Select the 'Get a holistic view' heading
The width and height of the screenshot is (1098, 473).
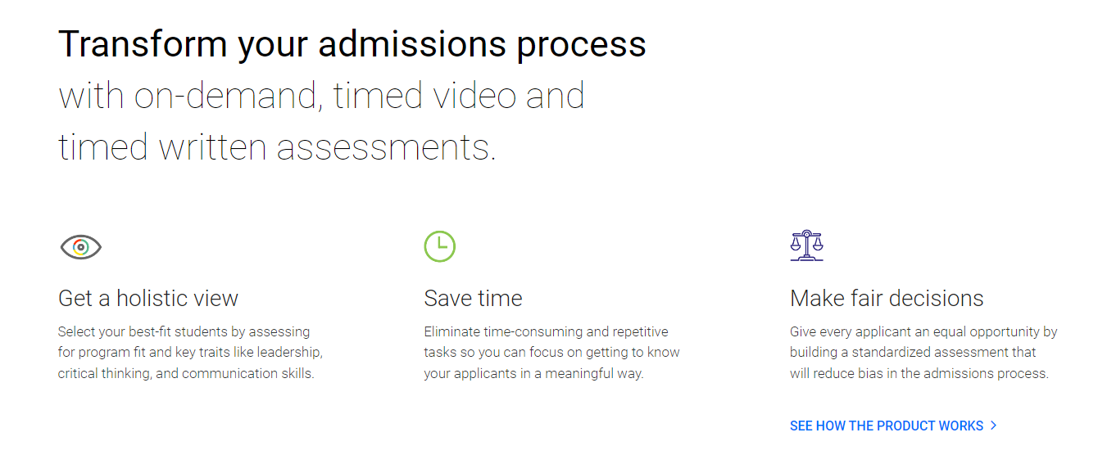[148, 299]
